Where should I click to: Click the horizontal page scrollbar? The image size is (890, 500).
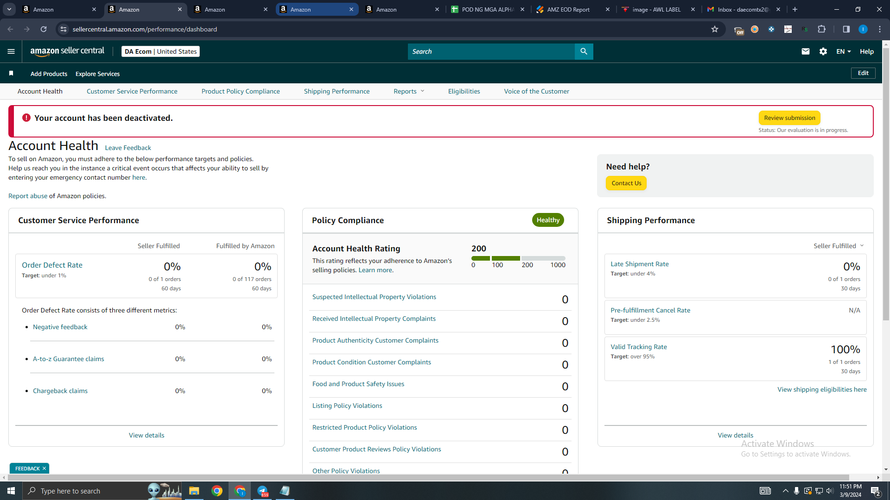[x=428, y=477]
